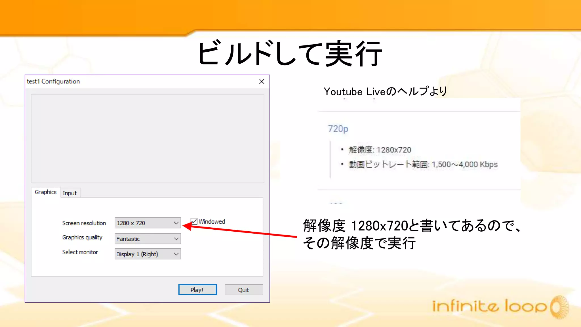Click the Play! button
Screen dimensions: 581x327
tap(197, 290)
